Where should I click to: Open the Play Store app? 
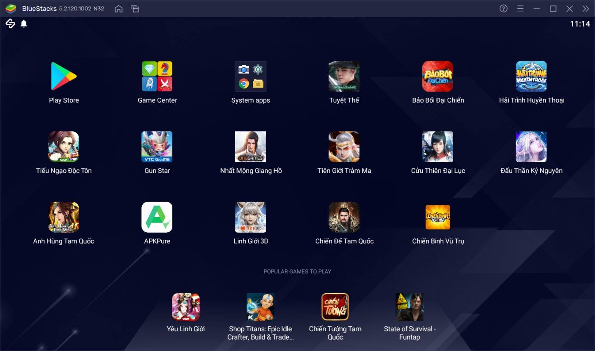point(64,76)
